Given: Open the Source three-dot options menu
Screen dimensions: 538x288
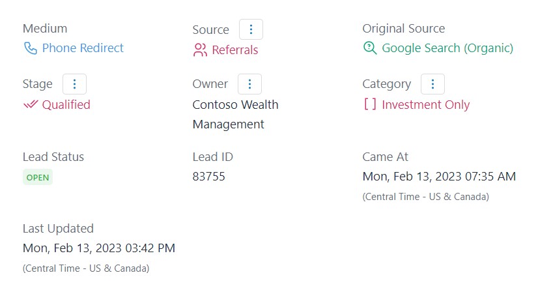Looking at the screenshot, I should coord(251,29).
